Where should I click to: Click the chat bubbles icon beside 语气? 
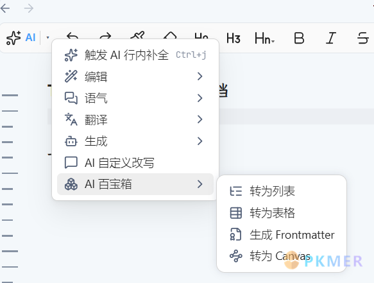tap(71, 98)
